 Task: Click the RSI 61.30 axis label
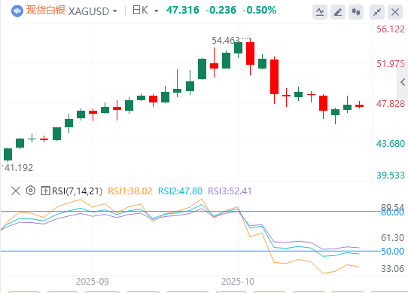point(393,238)
